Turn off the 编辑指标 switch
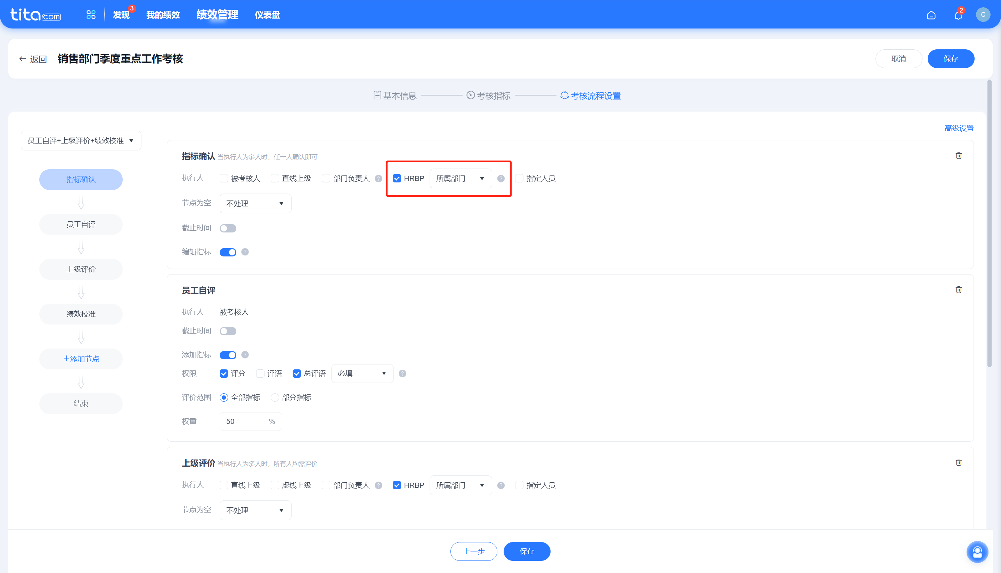The height and width of the screenshot is (573, 1001). pos(228,252)
